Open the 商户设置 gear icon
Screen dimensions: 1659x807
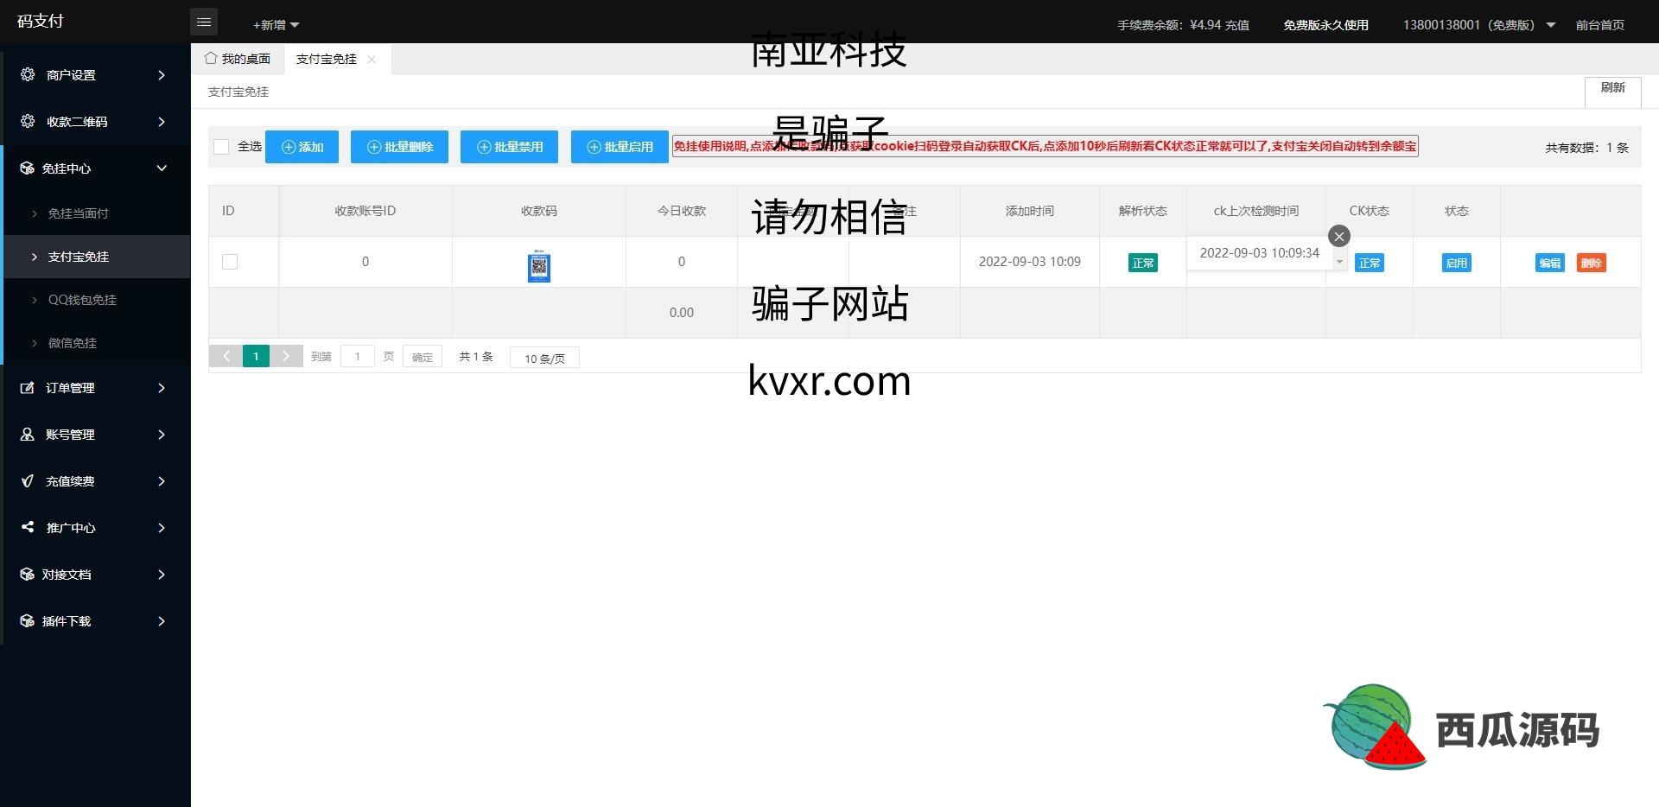coord(28,74)
